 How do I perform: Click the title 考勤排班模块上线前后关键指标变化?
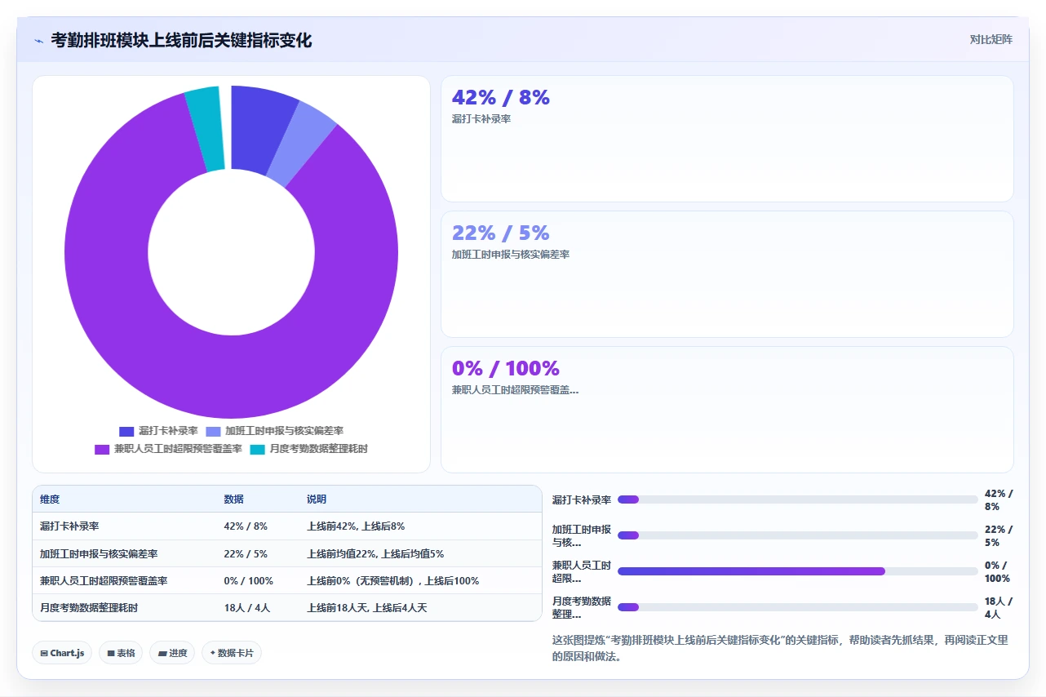[181, 40]
